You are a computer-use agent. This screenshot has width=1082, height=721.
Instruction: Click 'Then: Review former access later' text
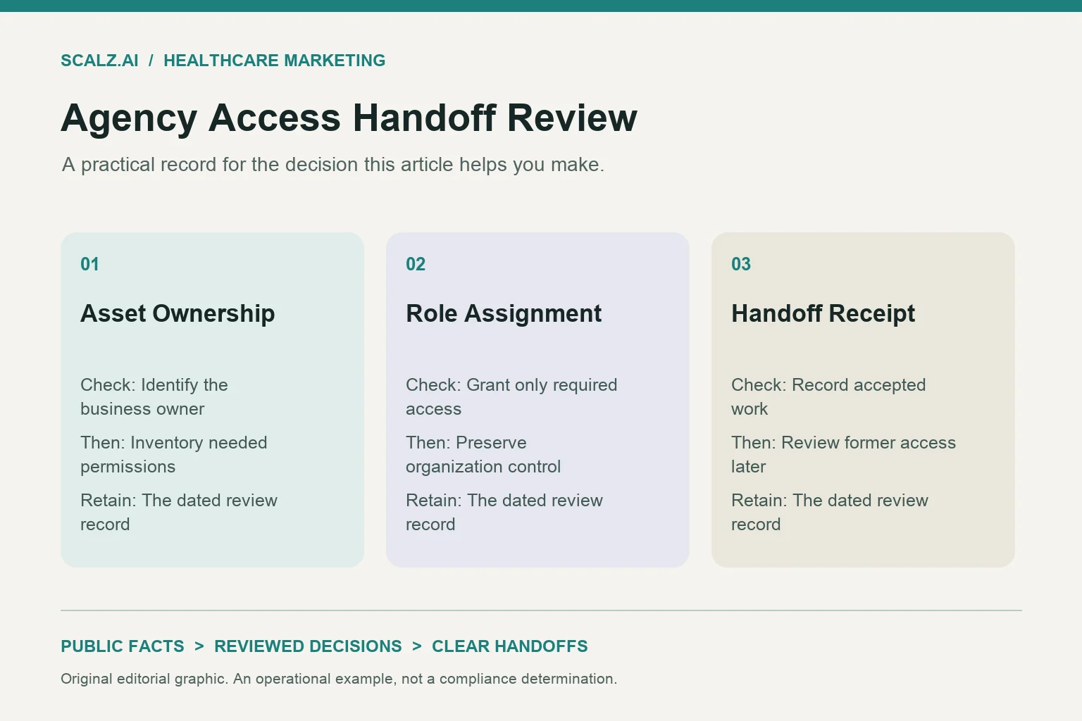(843, 455)
